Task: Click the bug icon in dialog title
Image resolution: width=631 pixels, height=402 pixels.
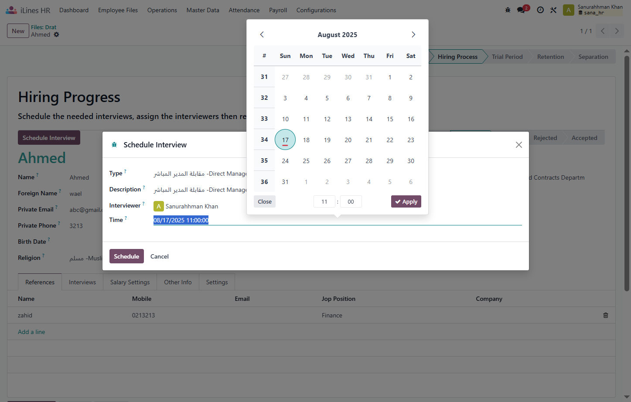Action: (x=114, y=145)
